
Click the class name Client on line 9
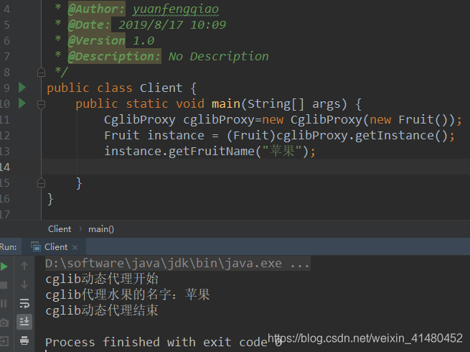click(x=161, y=88)
